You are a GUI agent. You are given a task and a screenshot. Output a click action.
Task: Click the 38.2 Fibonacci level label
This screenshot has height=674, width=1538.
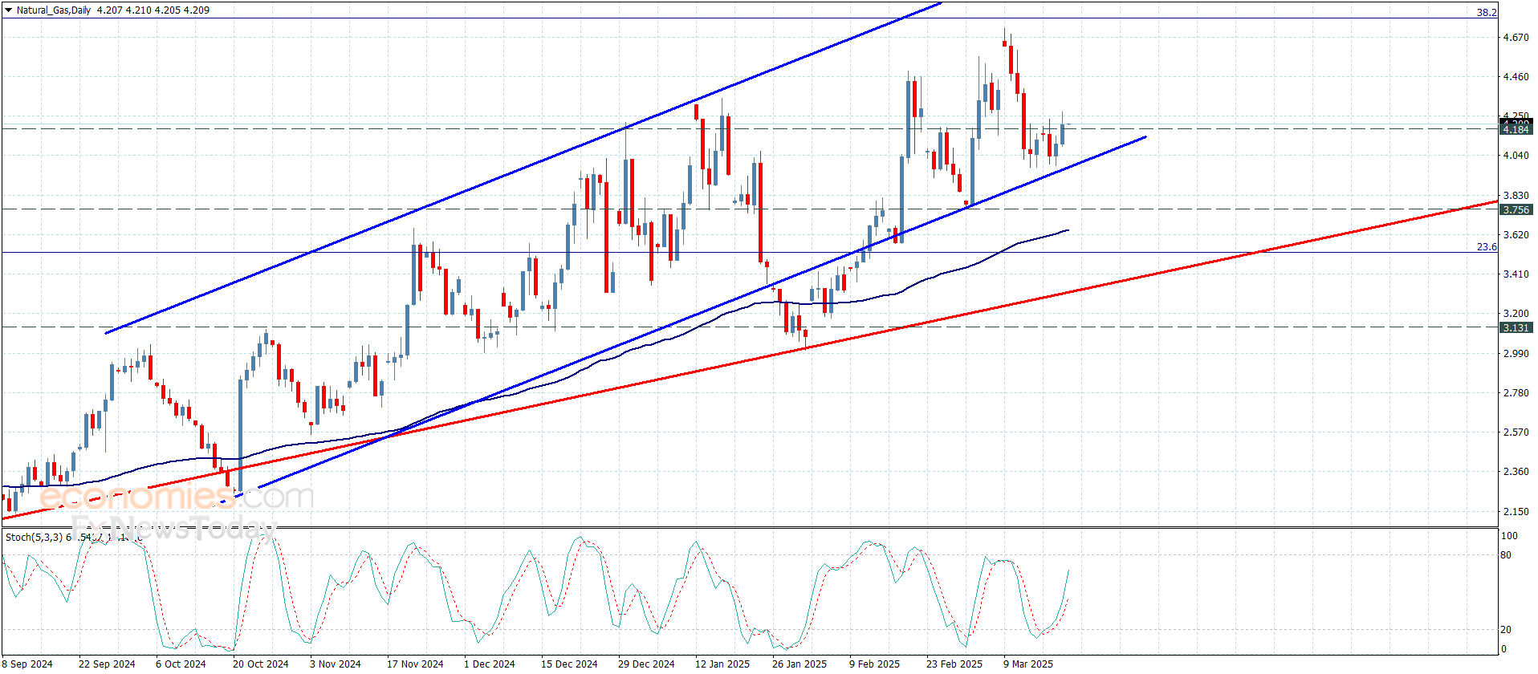(1486, 13)
